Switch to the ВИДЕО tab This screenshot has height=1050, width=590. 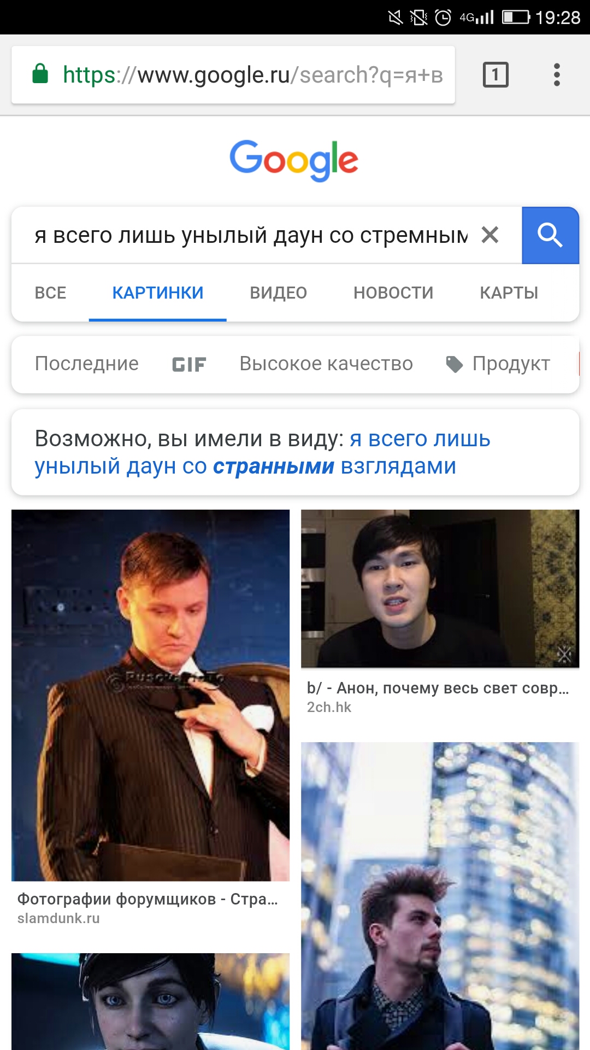(x=279, y=293)
